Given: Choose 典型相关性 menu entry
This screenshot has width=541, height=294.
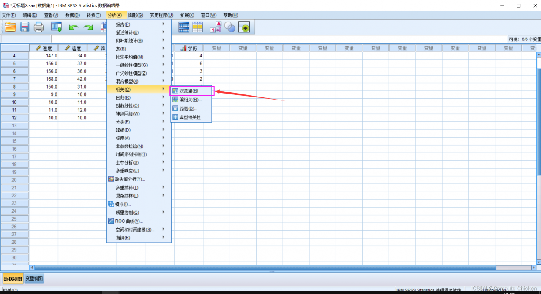Looking at the screenshot, I should pyautogui.click(x=191, y=117).
